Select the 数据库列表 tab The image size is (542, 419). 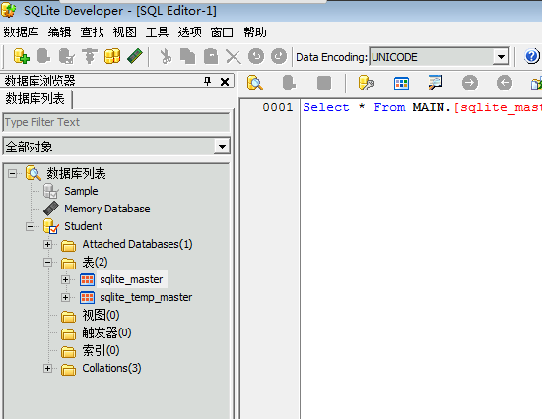pyautogui.click(x=34, y=98)
